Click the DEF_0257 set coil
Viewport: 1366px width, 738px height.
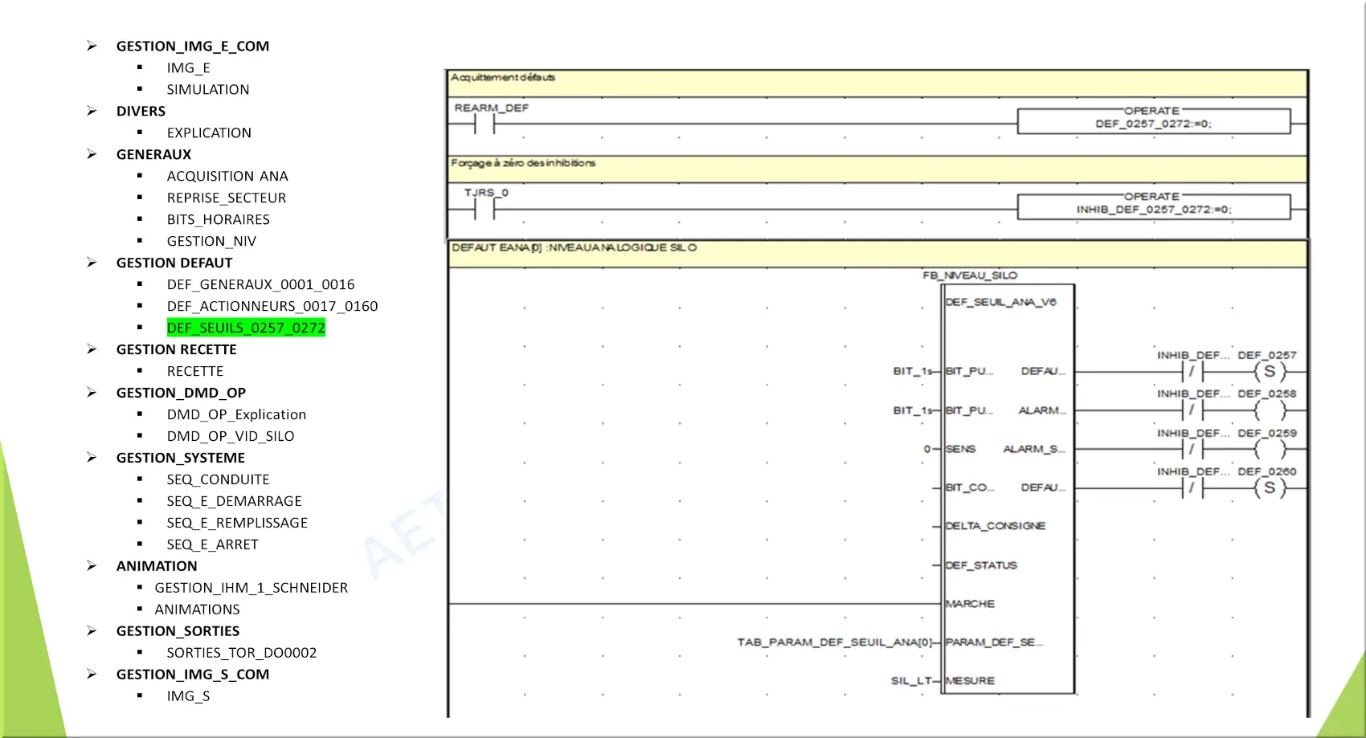[1270, 372]
